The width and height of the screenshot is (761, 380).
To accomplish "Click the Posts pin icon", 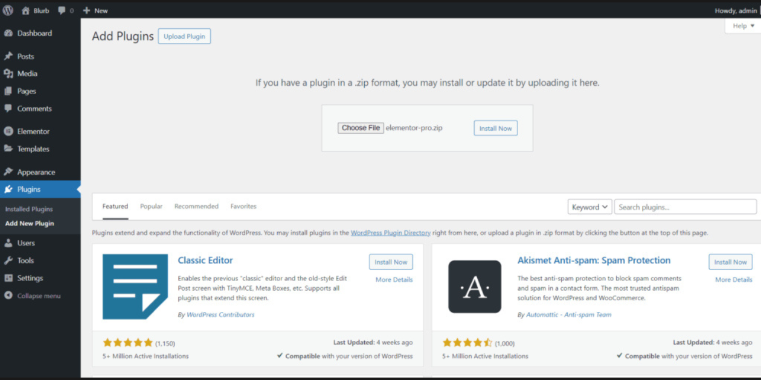I will 8,56.
